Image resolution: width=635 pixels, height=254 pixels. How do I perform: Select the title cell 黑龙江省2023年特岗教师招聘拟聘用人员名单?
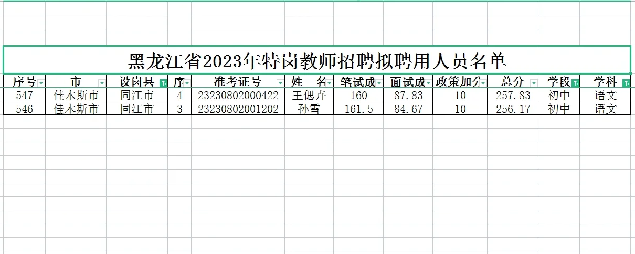[317, 60]
